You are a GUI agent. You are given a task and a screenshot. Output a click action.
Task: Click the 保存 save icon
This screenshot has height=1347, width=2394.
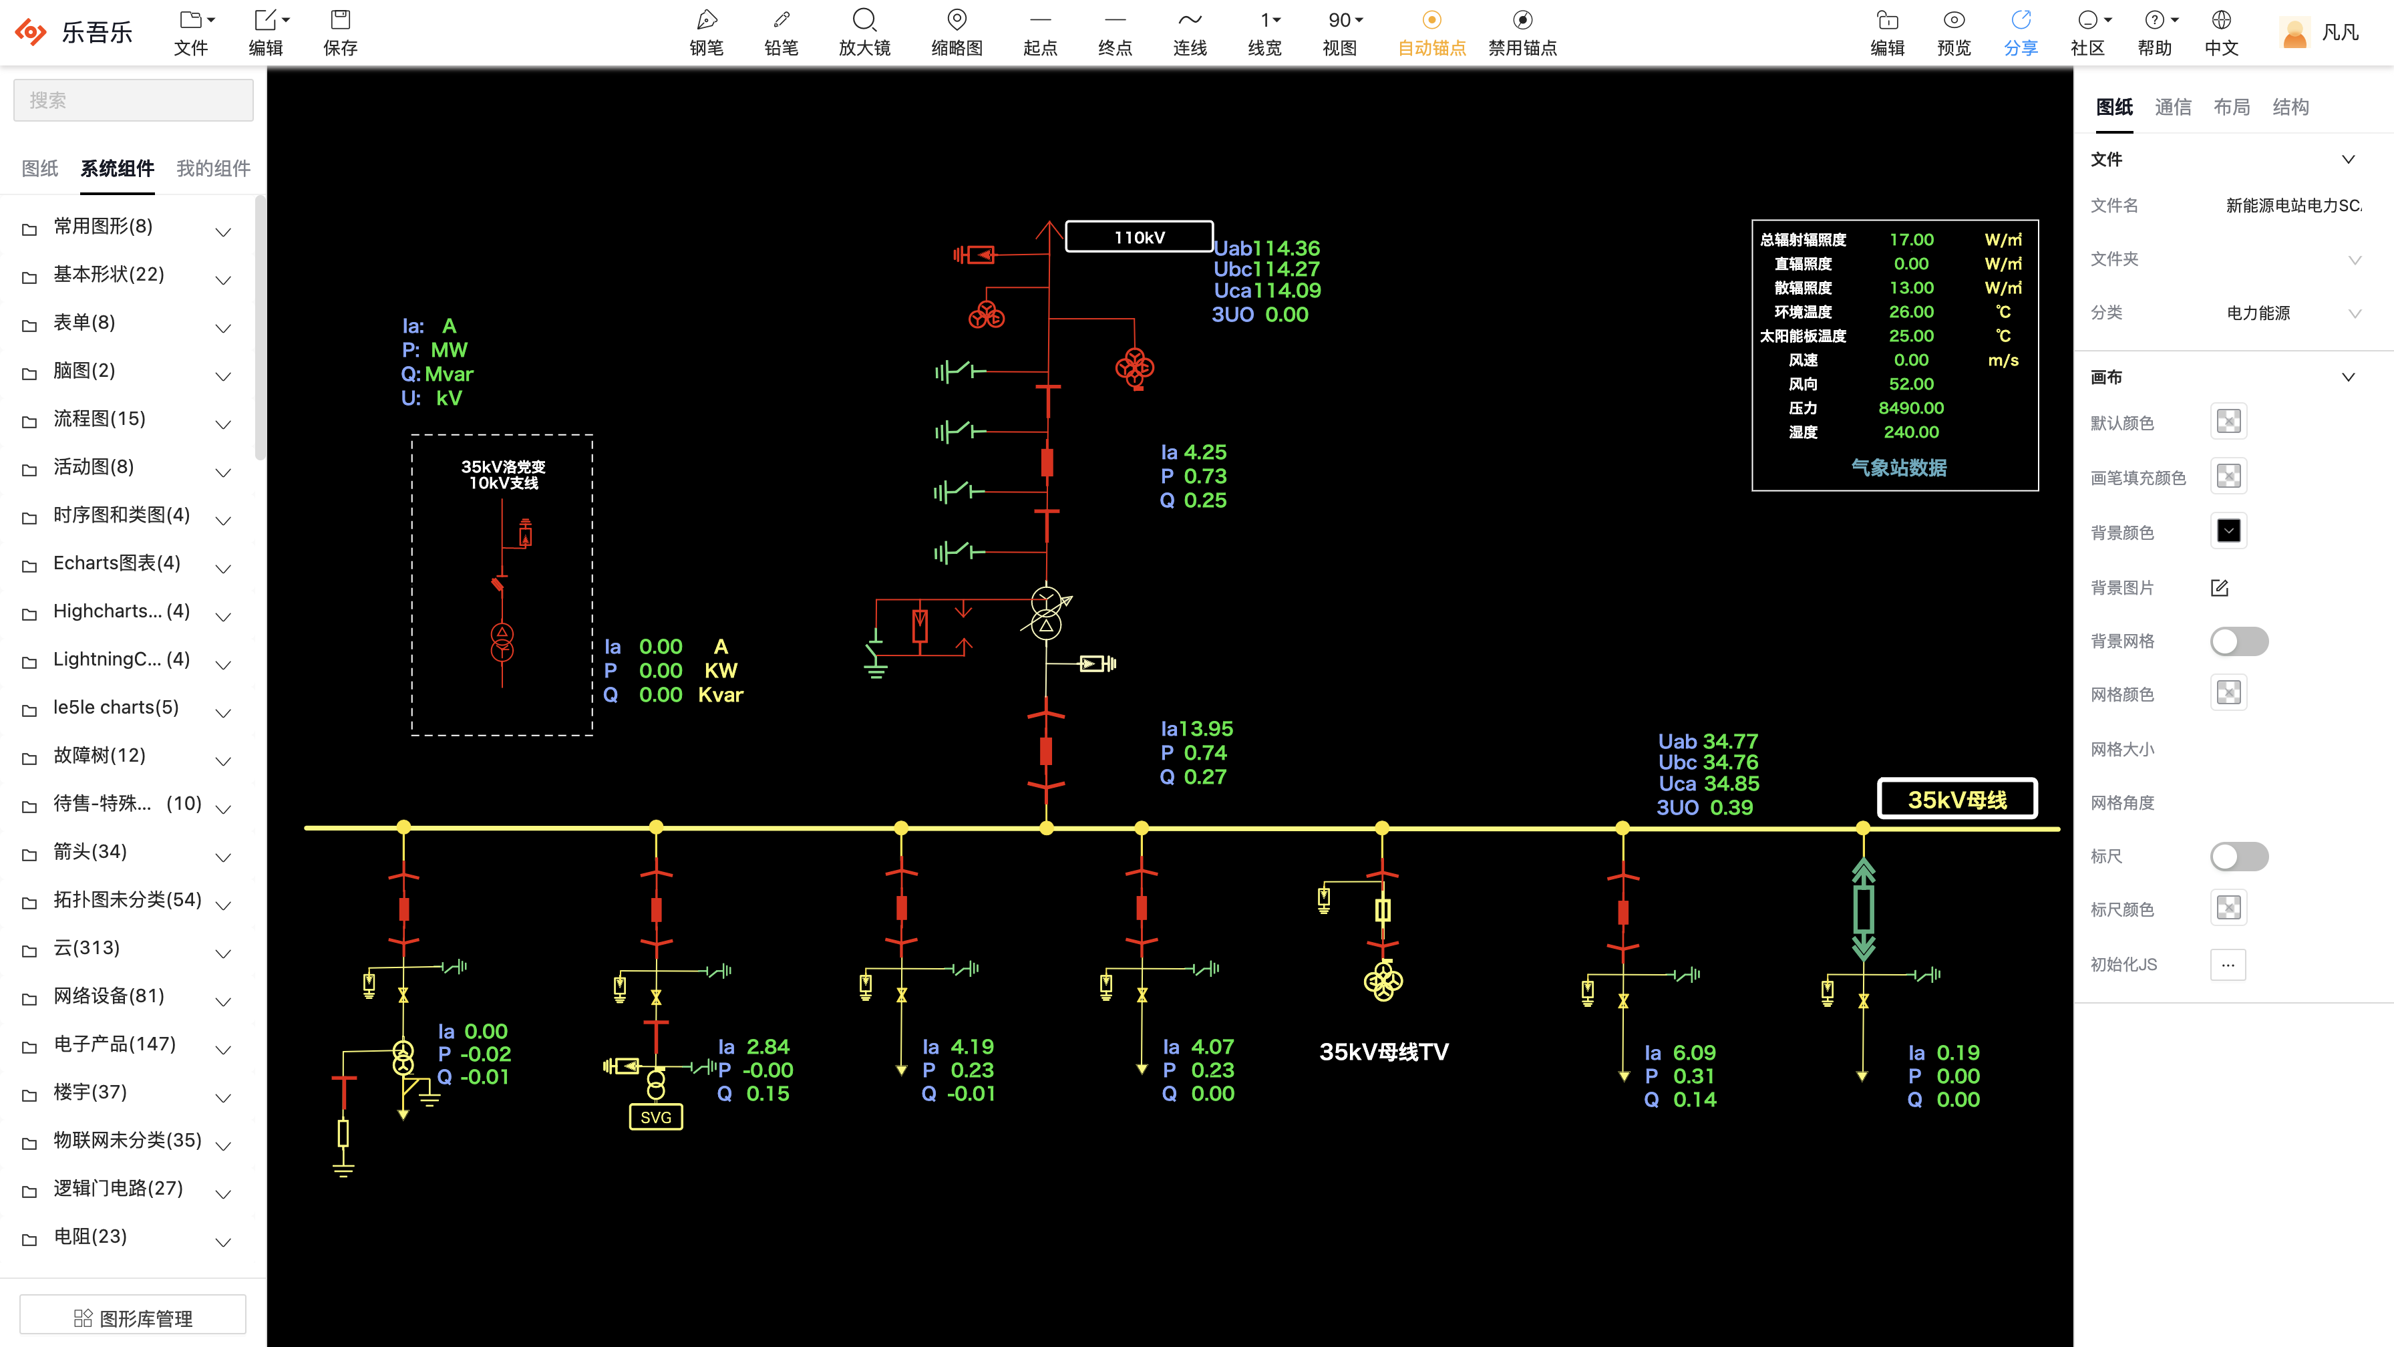click(340, 21)
